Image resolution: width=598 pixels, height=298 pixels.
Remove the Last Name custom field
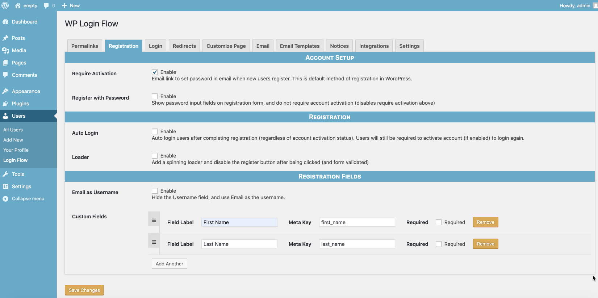point(485,244)
